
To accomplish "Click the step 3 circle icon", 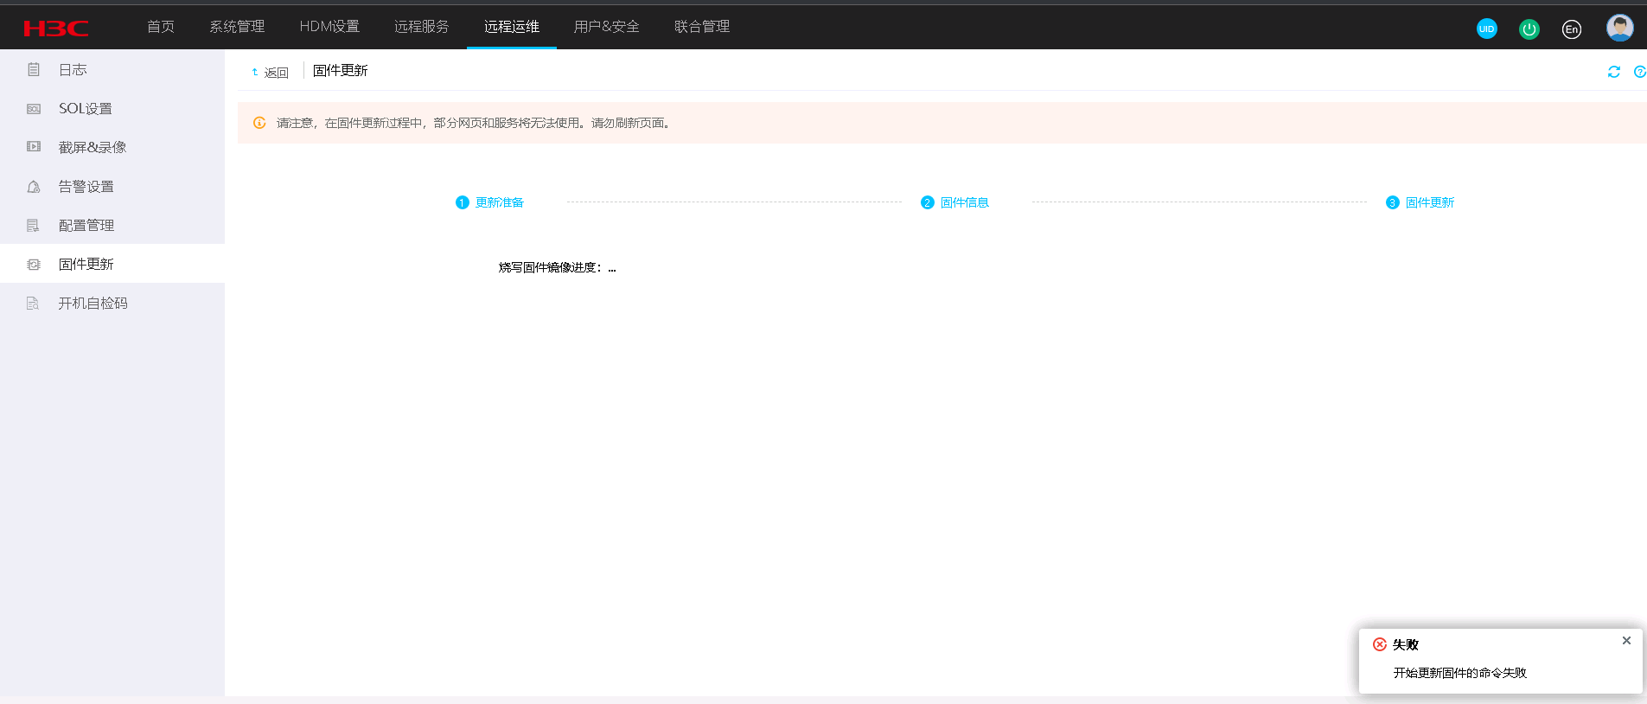I will (1392, 202).
